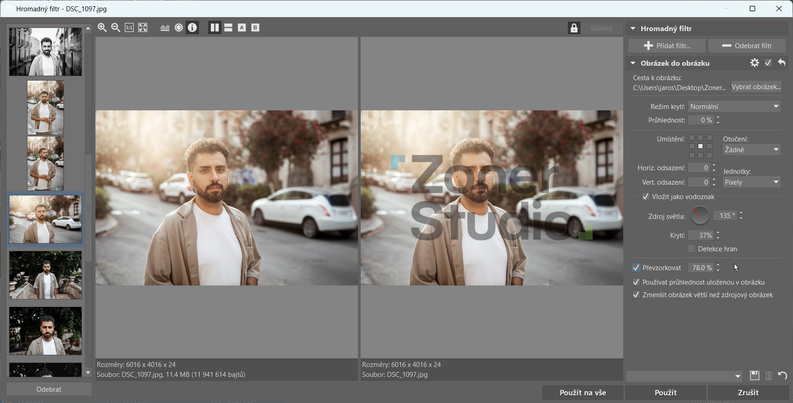Click the Zdroj světla angle dial

700,216
